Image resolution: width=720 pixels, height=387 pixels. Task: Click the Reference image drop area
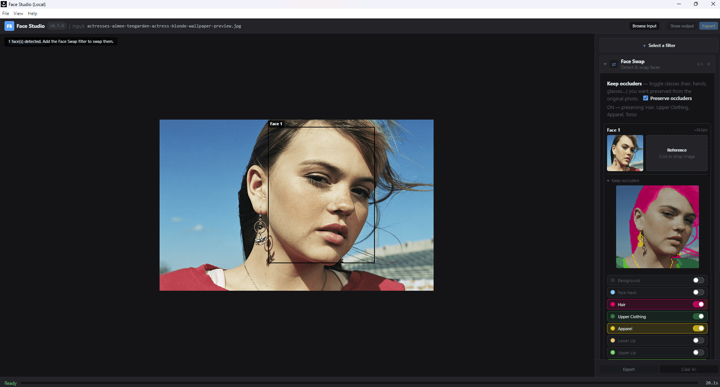pyautogui.click(x=677, y=153)
